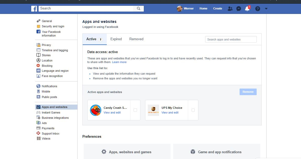The height and width of the screenshot is (159, 301).
Task: Open Videos settings text label
Action: point(46,139)
